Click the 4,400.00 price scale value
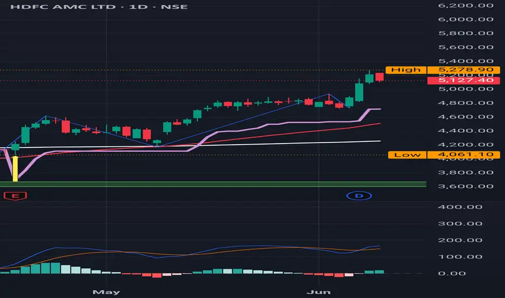The image size is (505, 298). 465,131
